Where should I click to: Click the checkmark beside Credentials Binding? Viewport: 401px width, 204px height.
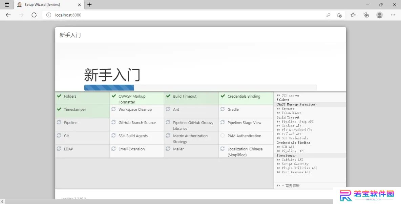pos(223,96)
